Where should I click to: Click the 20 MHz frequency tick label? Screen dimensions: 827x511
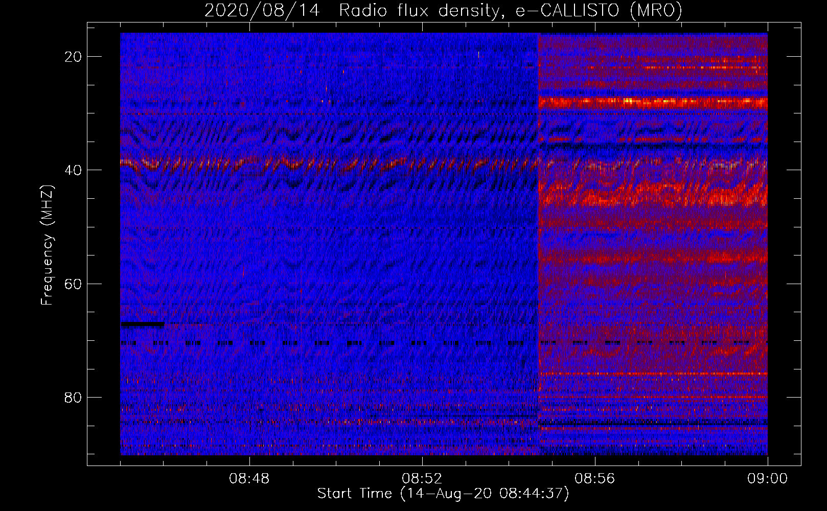pyautogui.click(x=73, y=57)
